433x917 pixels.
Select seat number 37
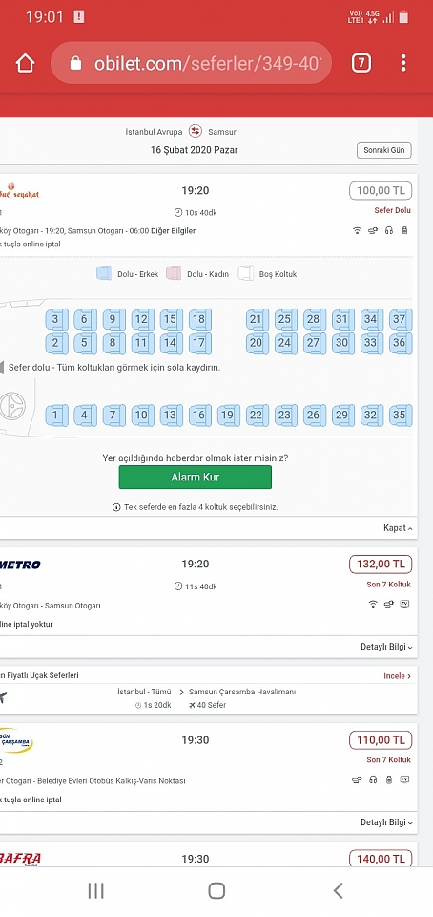(x=400, y=319)
